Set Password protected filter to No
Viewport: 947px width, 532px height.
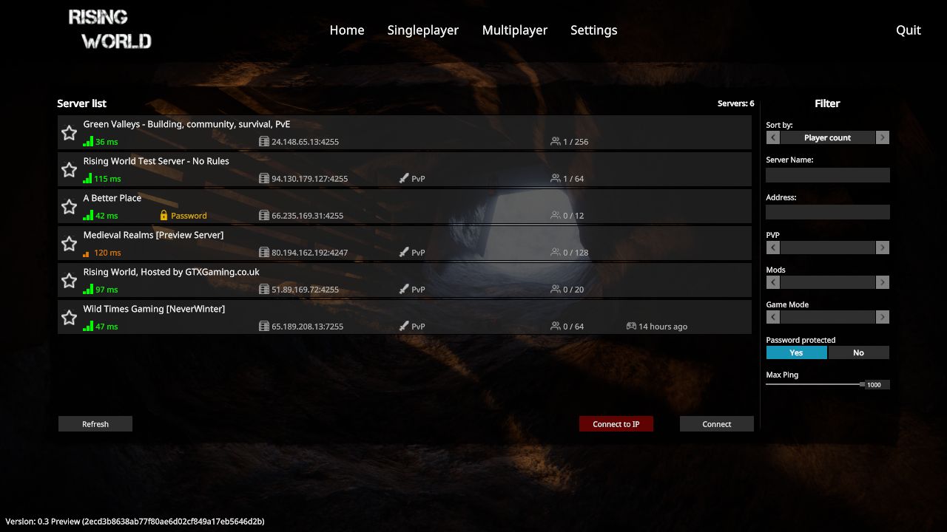point(858,352)
